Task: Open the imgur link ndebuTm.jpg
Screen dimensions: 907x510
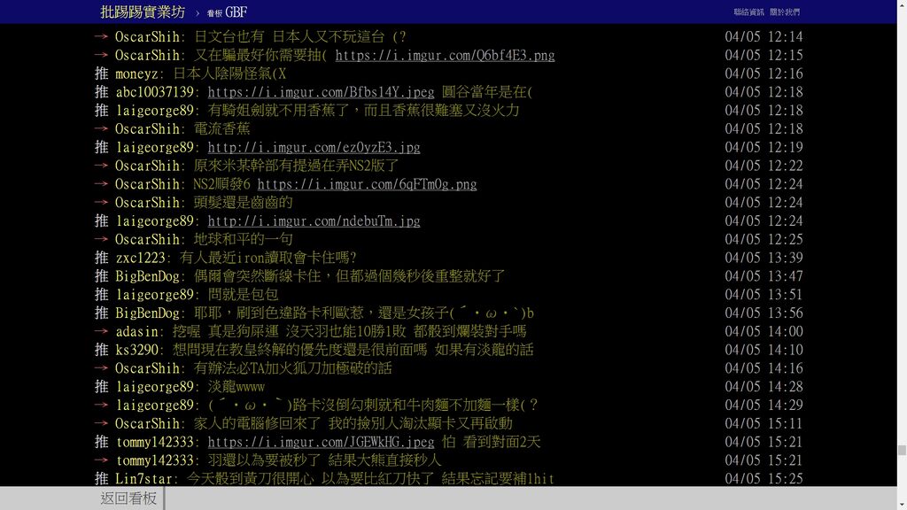Action: [x=314, y=221]
